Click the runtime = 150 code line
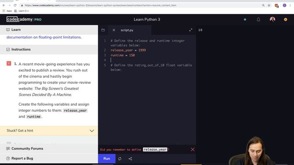294x165 pixels. (123, 55)
